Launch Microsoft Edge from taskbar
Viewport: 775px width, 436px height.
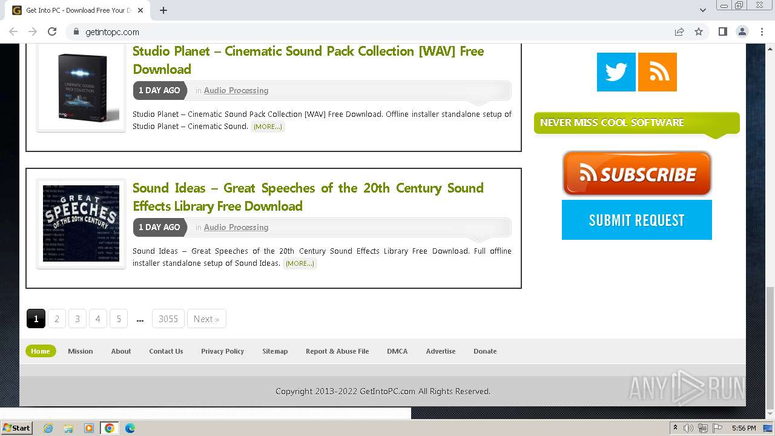(x=130, y=428)
